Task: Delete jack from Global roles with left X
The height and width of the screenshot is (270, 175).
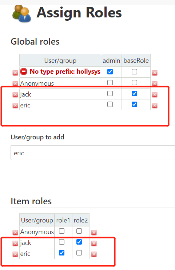Action: (15, 94)
